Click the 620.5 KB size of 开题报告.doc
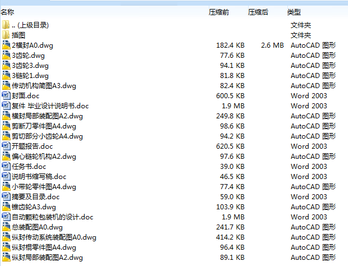 pos(230,146)
